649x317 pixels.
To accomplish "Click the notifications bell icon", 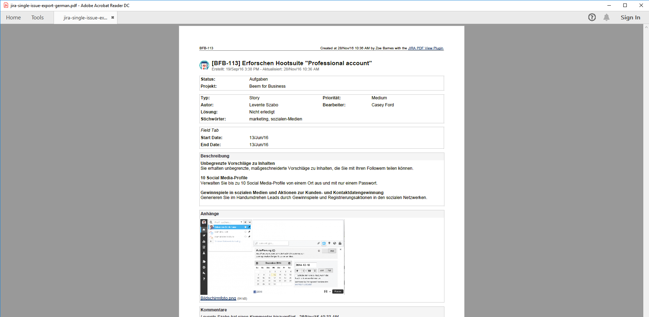I will [x=606, y=17].
